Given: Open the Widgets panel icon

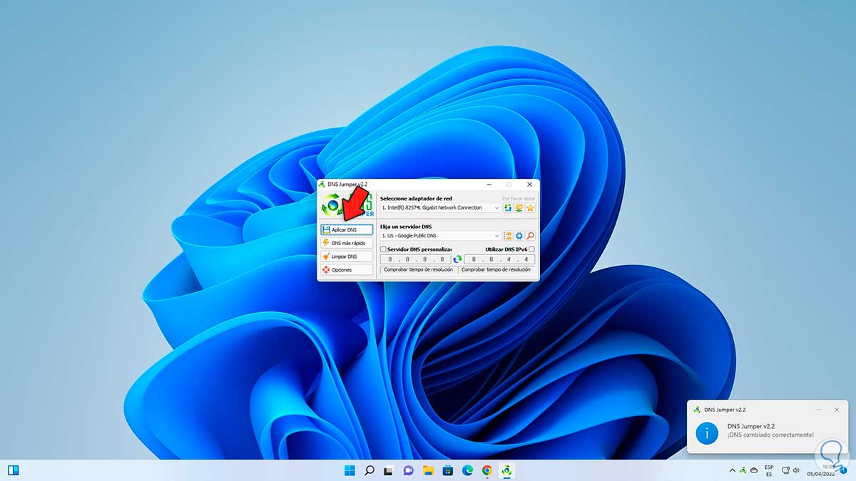Looking at the screenshot, I should pos(13,470).
